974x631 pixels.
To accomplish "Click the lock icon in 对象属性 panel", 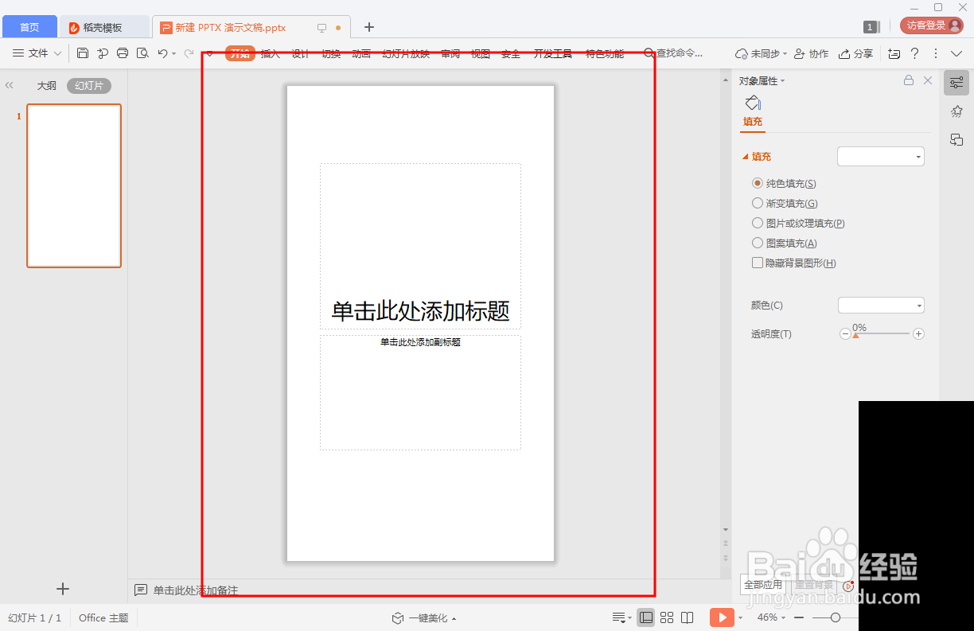I will (909, 80).
